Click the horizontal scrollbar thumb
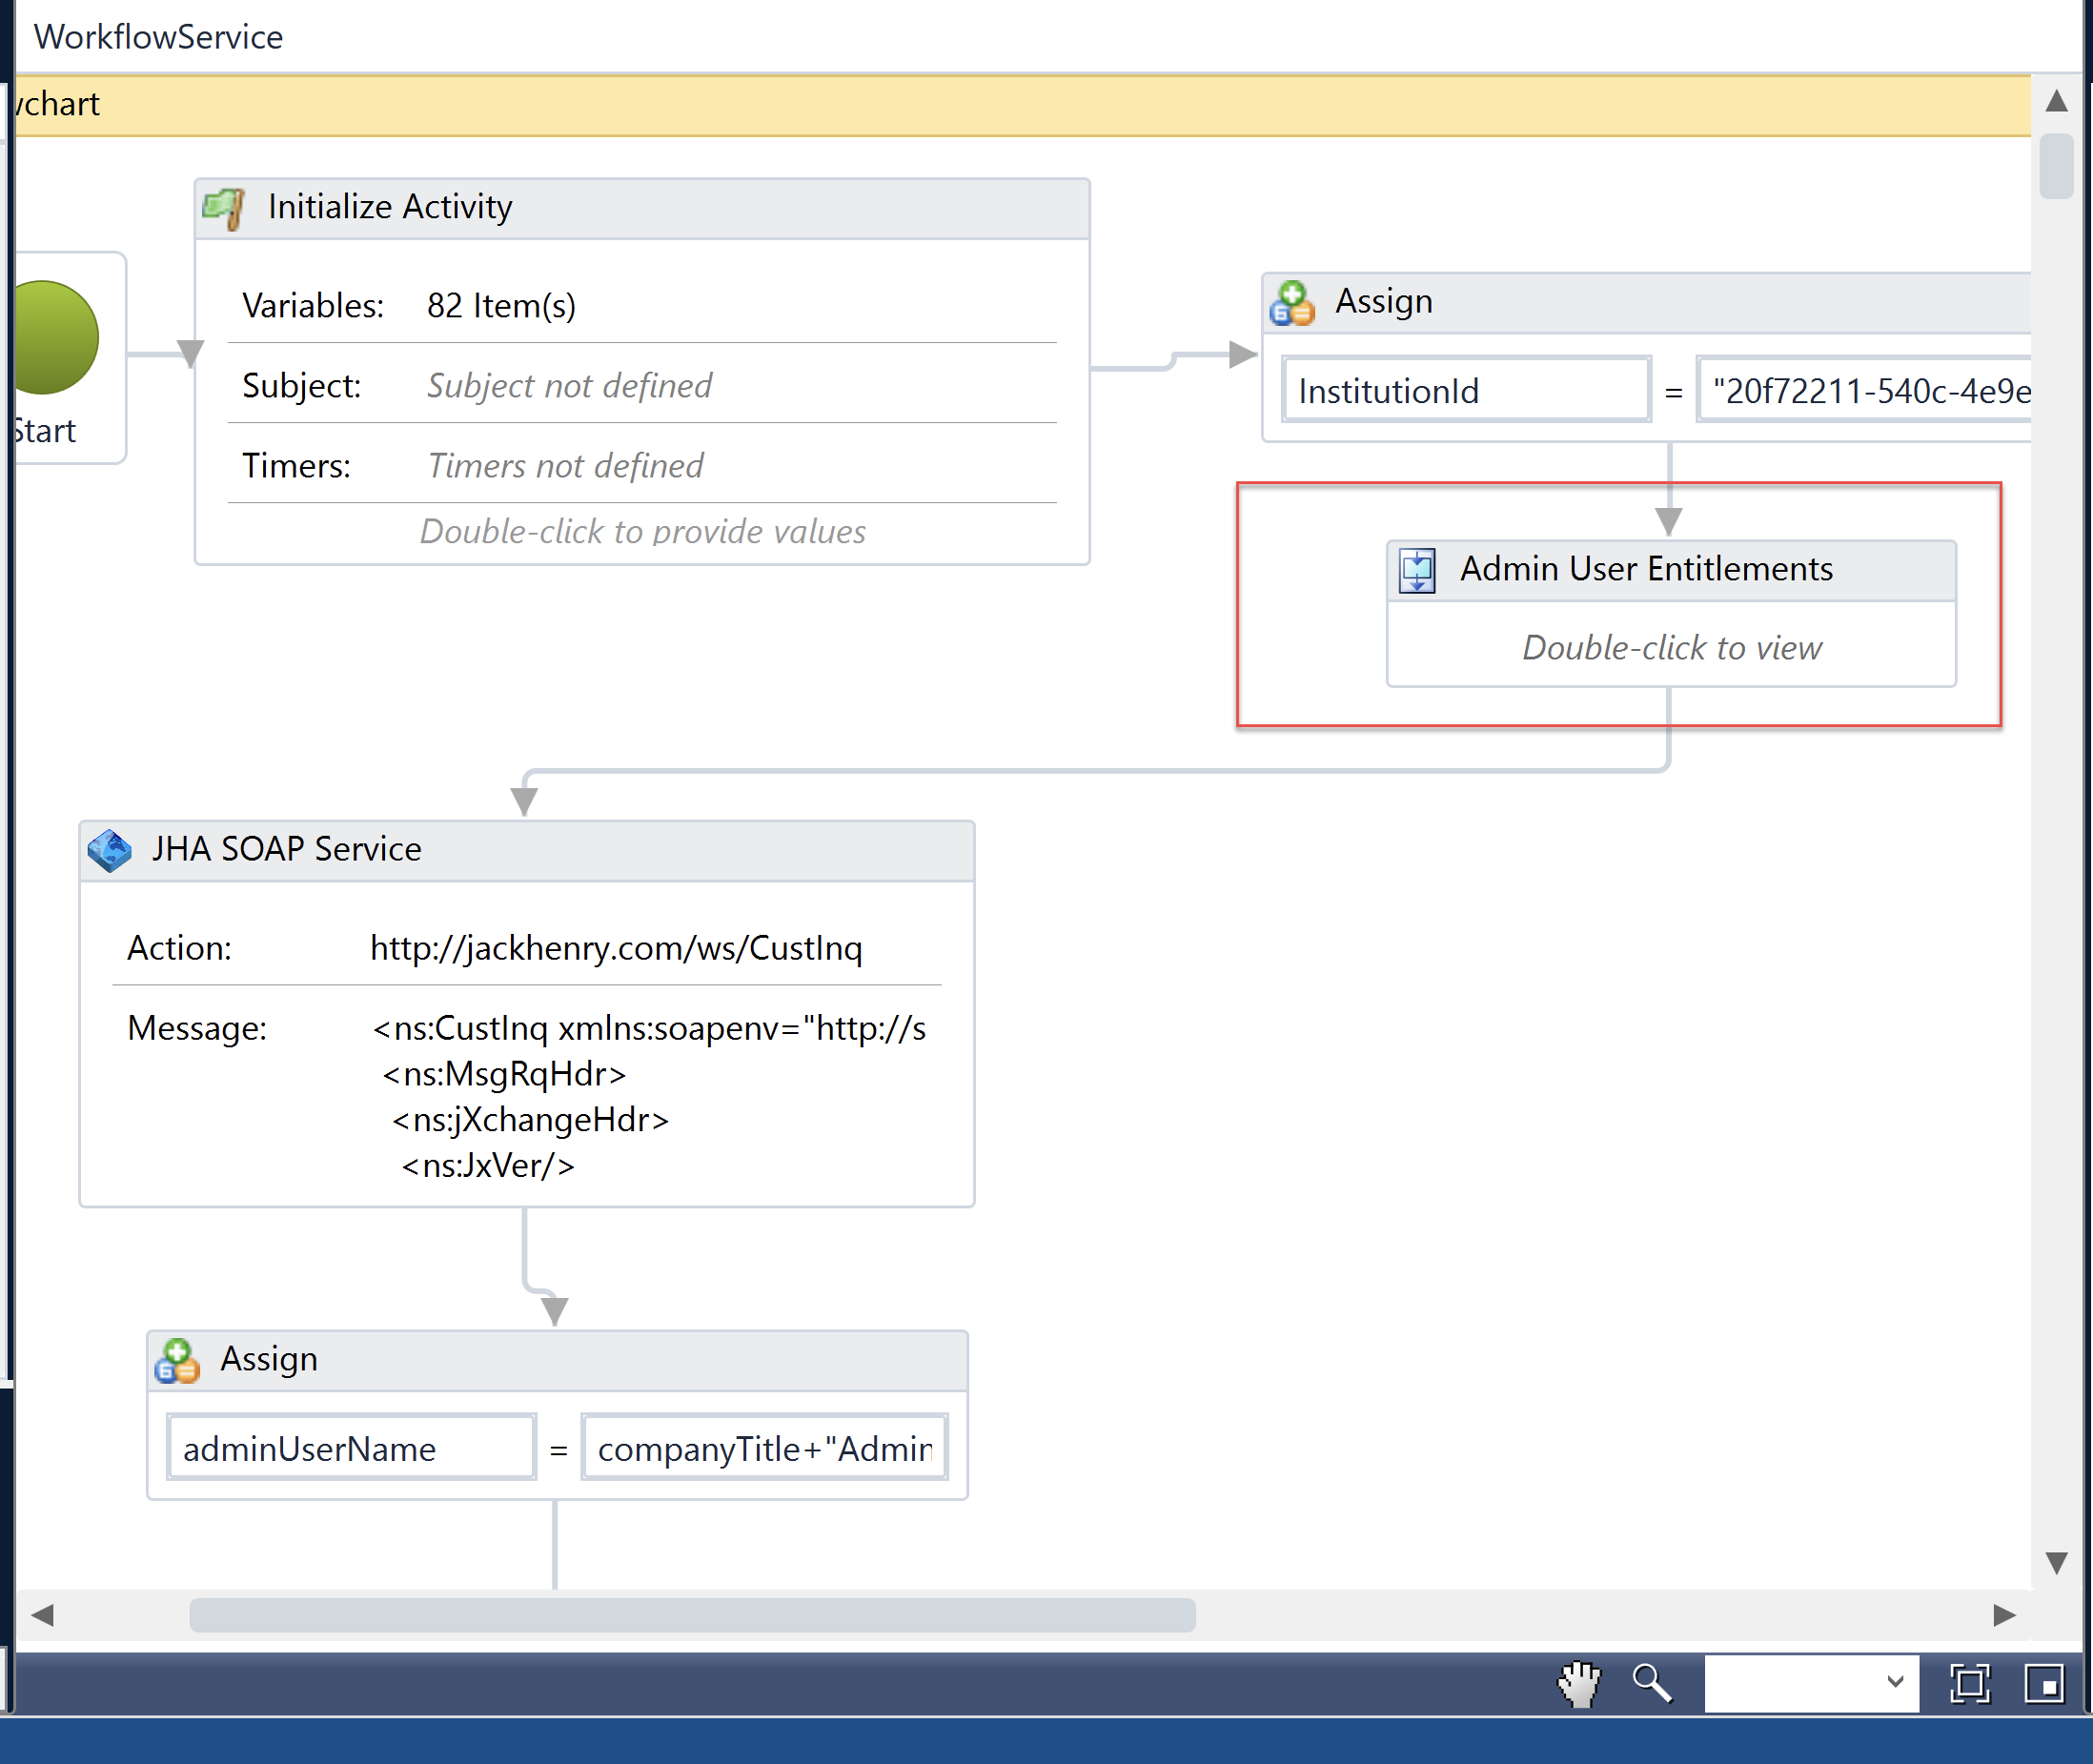 pyautogui.click(x=692, y=1616)
